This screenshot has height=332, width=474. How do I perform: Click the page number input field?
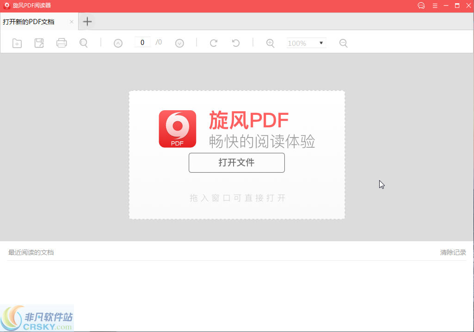[x=142, y=43]
